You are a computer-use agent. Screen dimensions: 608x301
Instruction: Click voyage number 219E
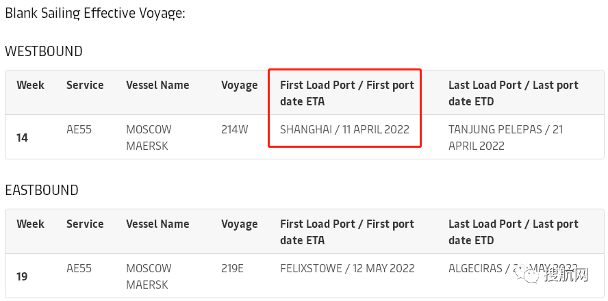232,268
